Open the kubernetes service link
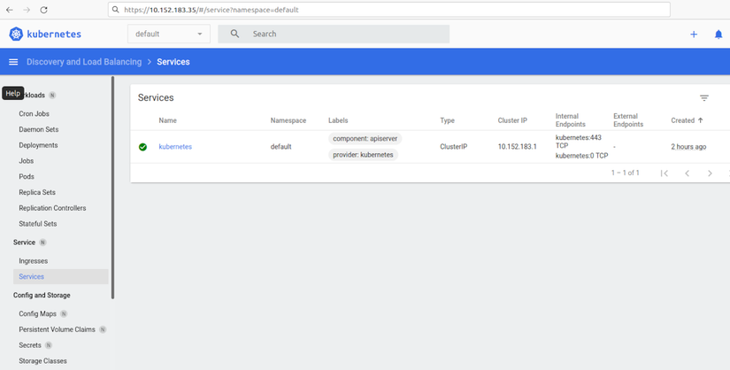Viewport: 730px width, 370px height. 175,147
